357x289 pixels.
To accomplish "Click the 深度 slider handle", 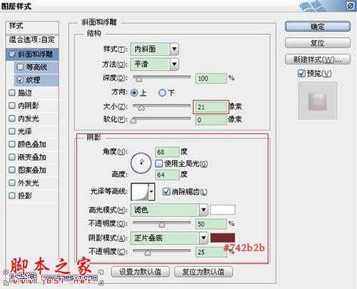I will (139, 79).
